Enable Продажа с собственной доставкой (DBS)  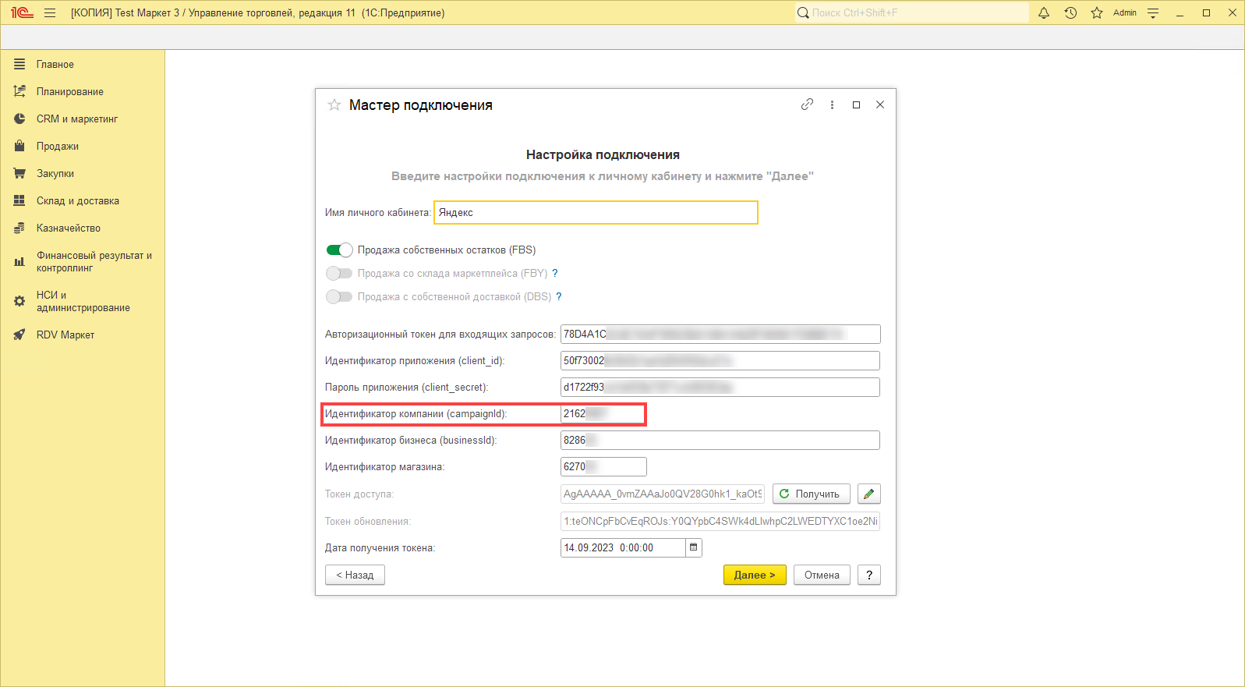tap(339, 297)
